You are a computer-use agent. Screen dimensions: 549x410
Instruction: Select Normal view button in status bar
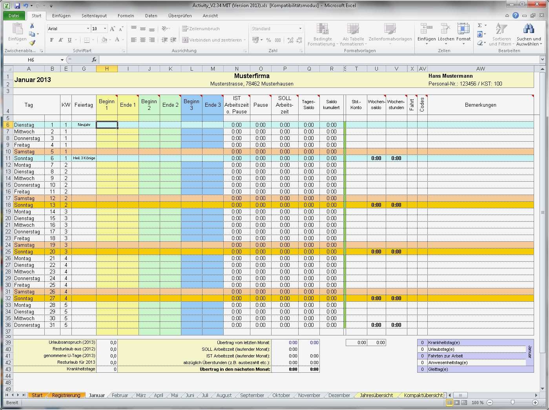pos(450,403)
